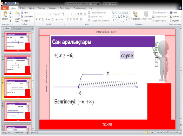
Task: Increase the list indent level
Action: pyautogui.click(x=81, y=14)
